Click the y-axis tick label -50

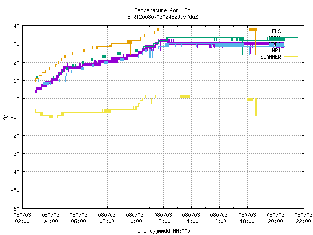click(x=15, y=190)
